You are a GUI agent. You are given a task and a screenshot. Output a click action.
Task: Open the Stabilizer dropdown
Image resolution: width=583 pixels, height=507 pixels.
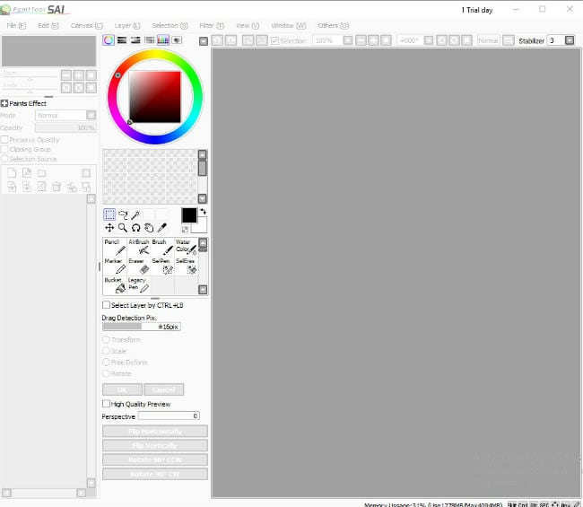pyautogui.click(x=569, y=40)
